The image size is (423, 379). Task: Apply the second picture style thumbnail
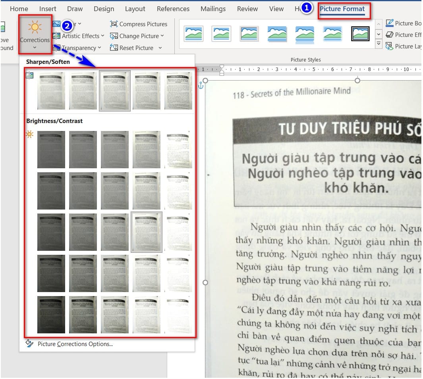221,34
